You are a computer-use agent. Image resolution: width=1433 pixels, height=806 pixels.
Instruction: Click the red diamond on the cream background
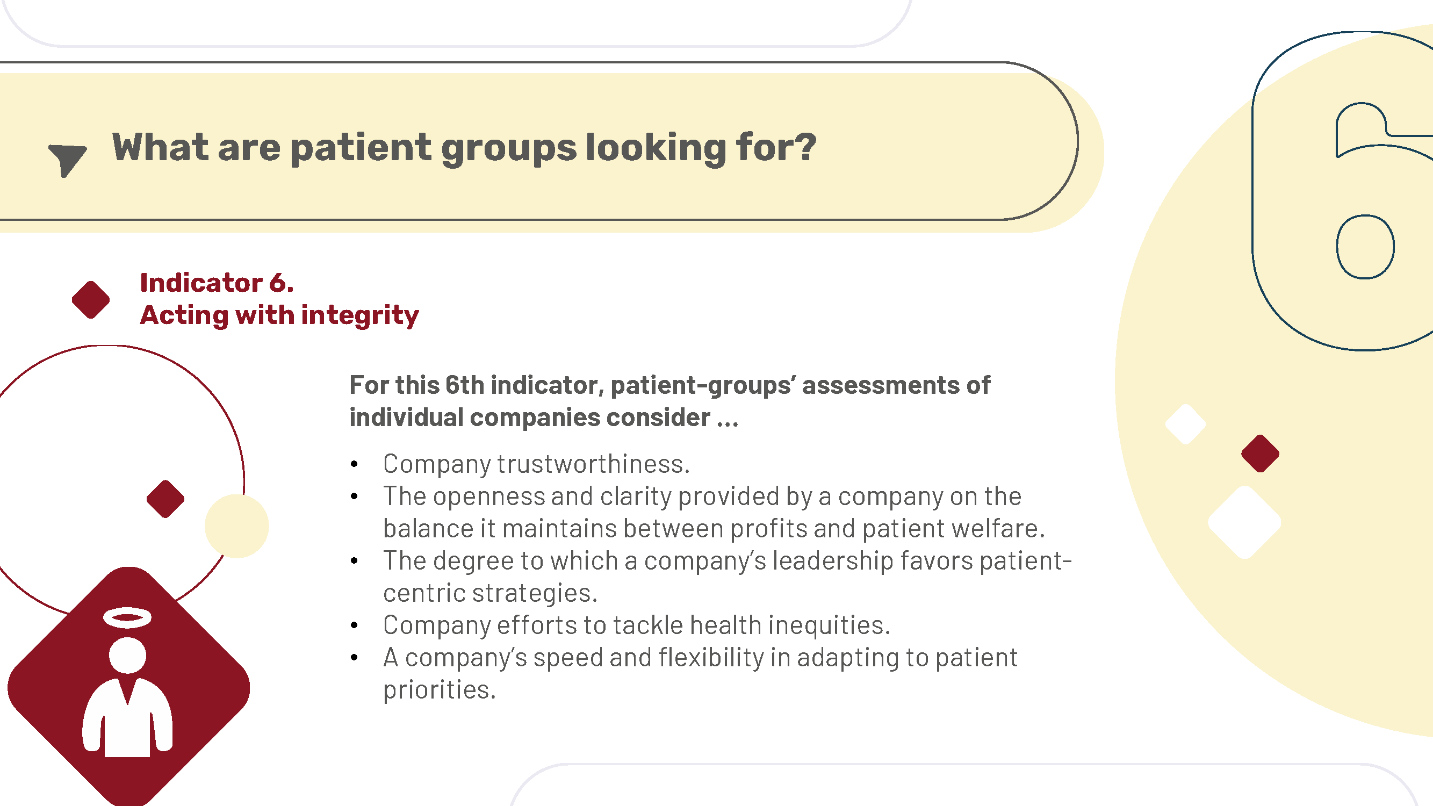coord(1260,454)
